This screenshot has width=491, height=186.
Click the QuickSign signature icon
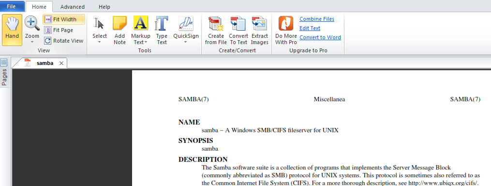point(186,24)
